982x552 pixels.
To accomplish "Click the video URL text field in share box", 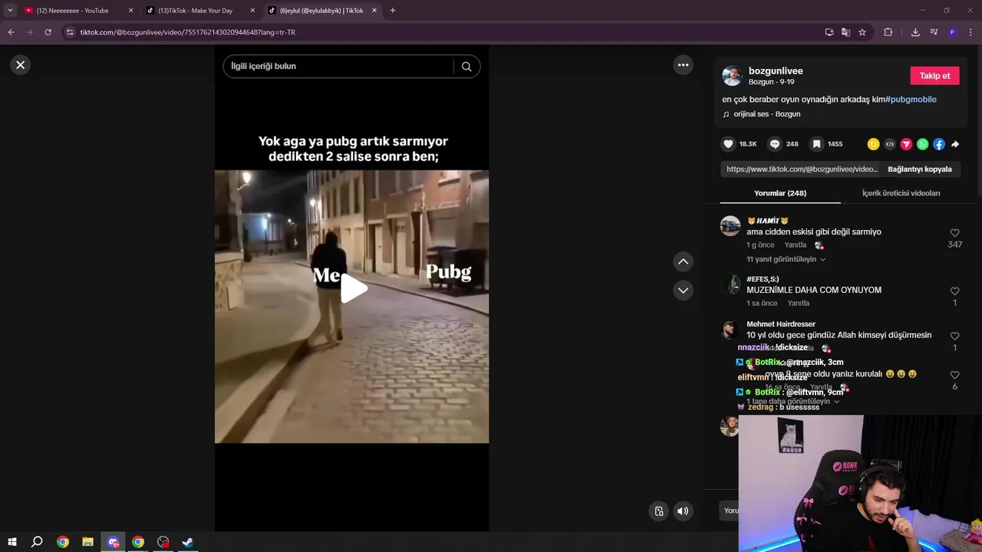I will pos(802,169).
